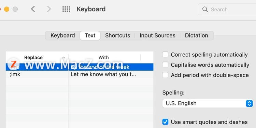256x128 pixels.
Task: Click the search magnifier icon
Action: pos(205,9)
